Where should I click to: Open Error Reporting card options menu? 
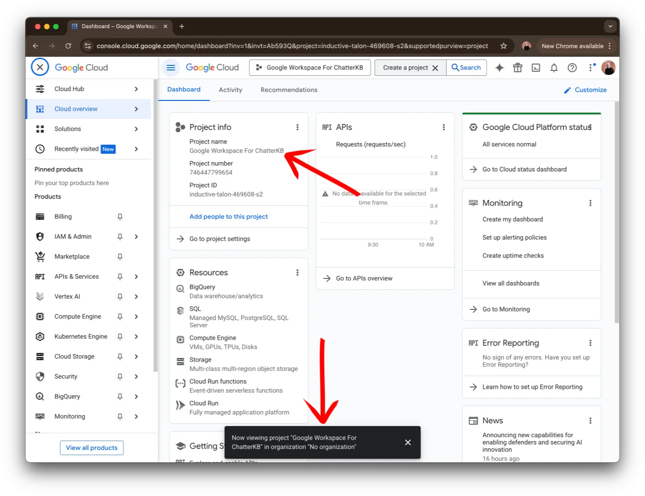point(590,343)
